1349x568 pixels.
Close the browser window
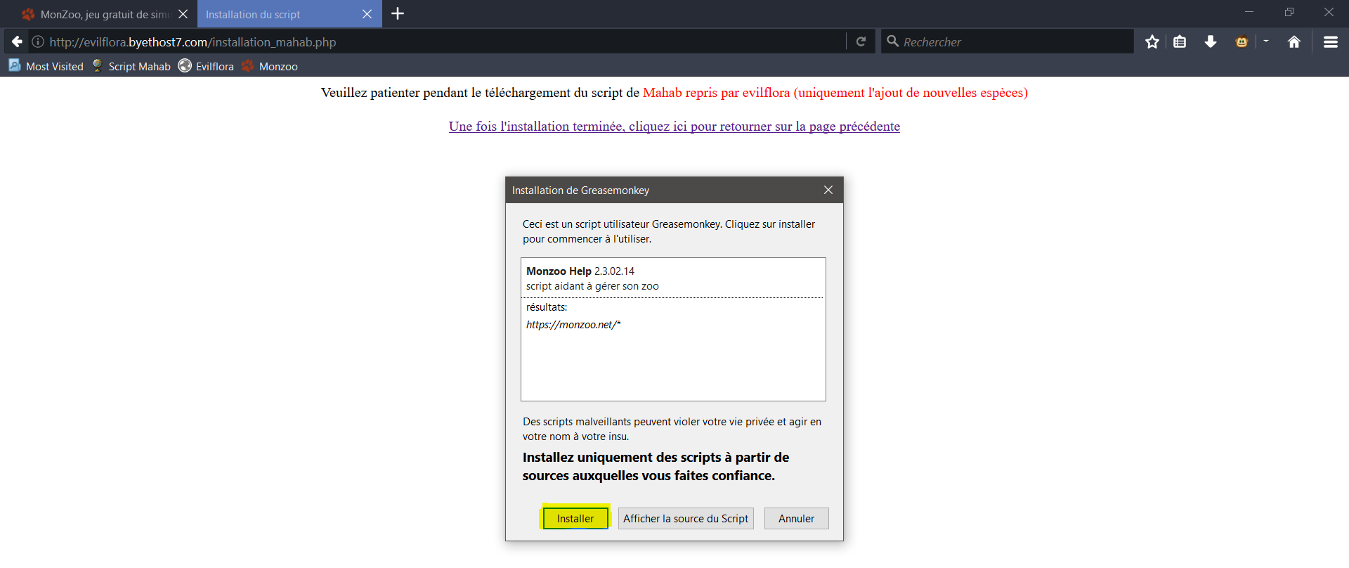coord(1329,13)
